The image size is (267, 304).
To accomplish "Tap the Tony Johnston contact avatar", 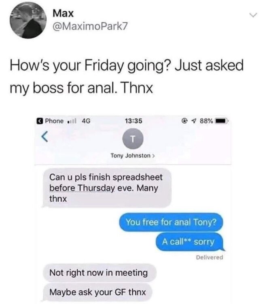I will pyautogui.click(x=133, y=139).
